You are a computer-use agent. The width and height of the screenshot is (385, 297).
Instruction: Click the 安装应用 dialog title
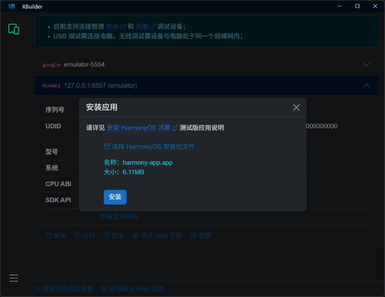102,107
